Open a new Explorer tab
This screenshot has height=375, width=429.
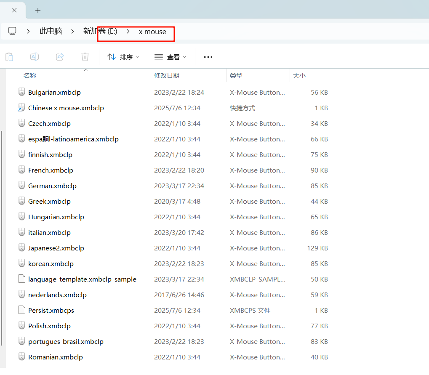coord(38,11)
